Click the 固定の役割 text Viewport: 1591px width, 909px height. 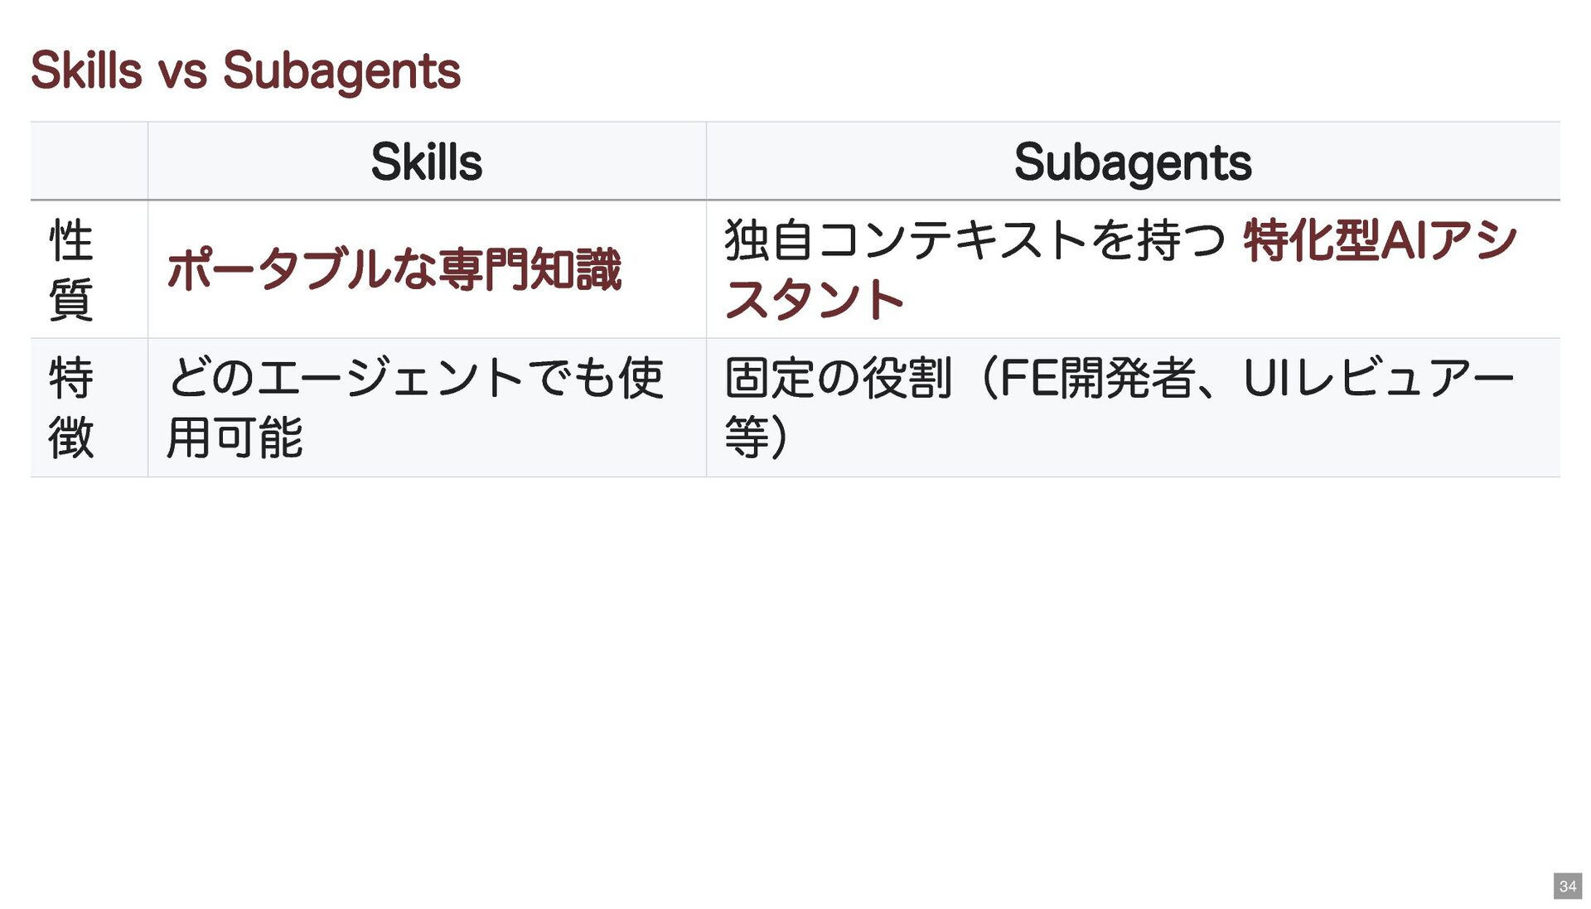(x=837, y=378)
